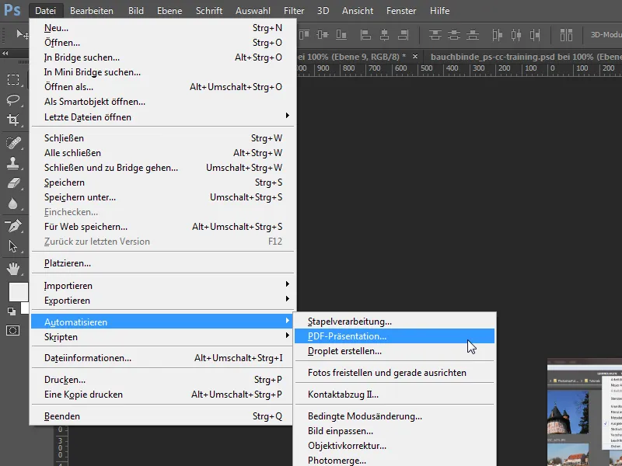Click the Align bottom edges icon
The width and height of the screenshot is (622, 466).
pyautogui.click(x=341, y=35)
